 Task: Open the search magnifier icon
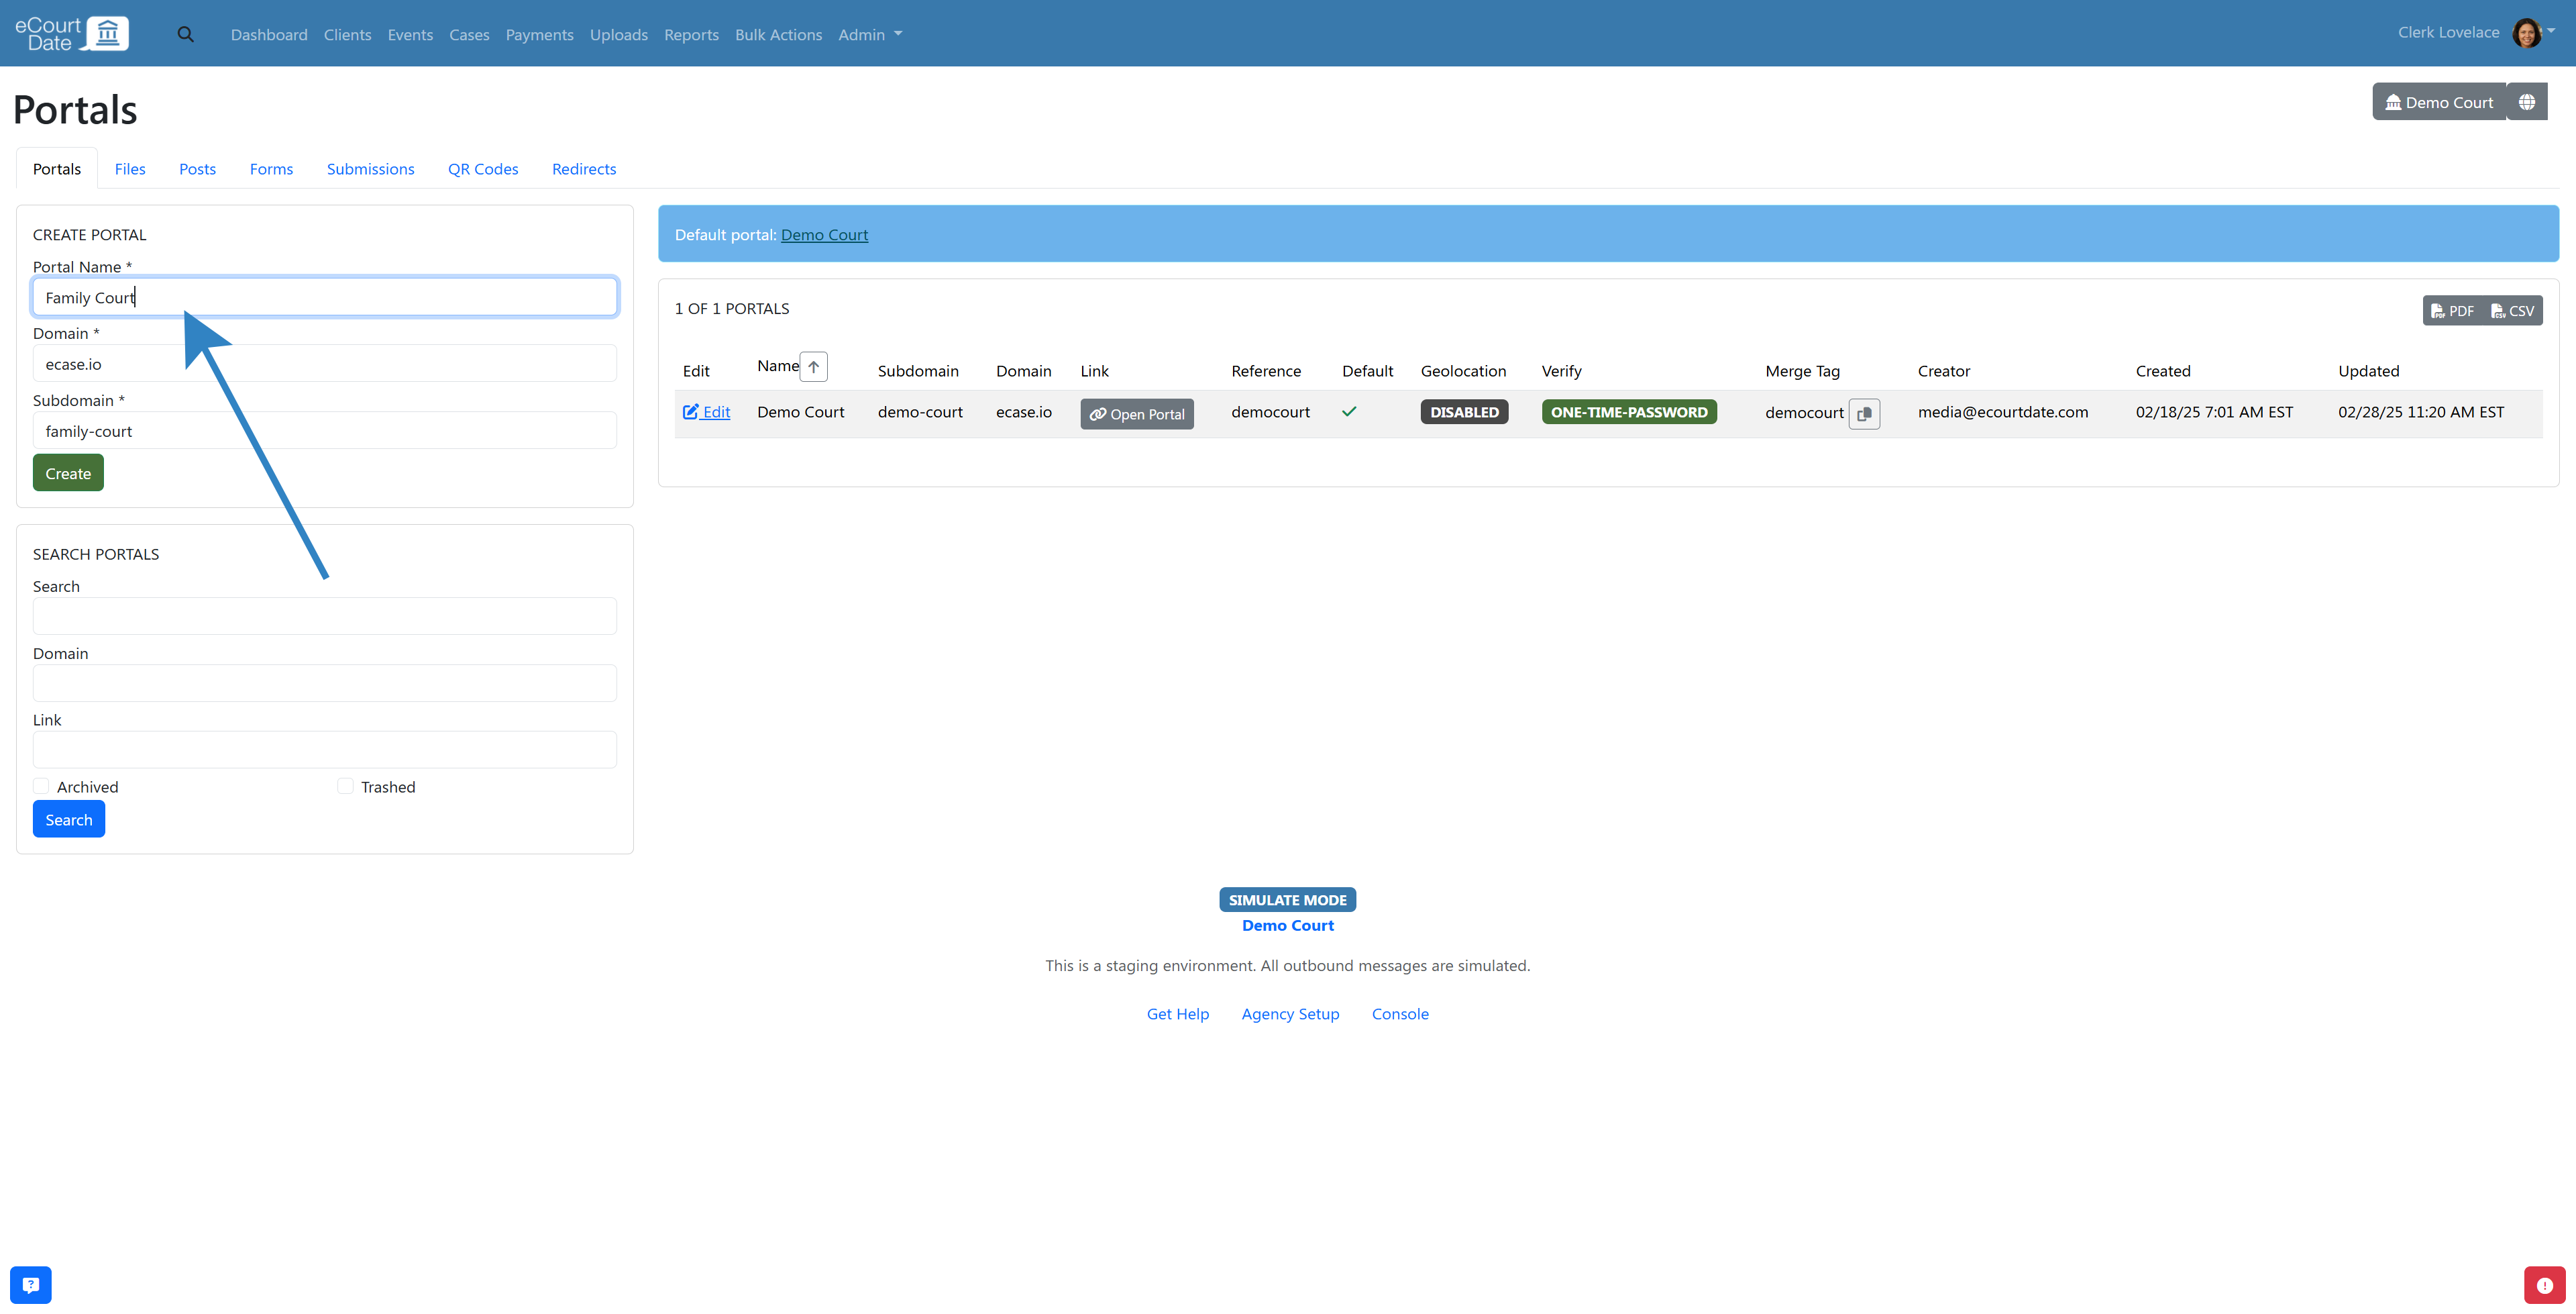185,34
